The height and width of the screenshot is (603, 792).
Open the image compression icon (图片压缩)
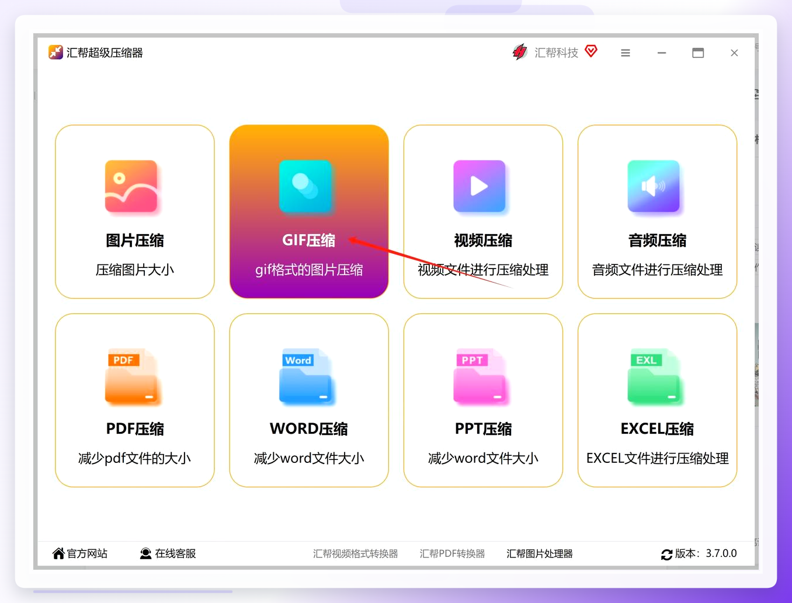[x=131, y=186]
